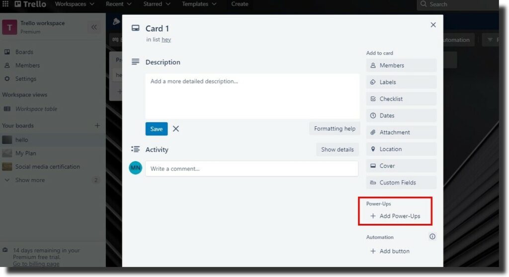
Task: Open the Templates dropdown menu
Action: click(x=199, y=4)
